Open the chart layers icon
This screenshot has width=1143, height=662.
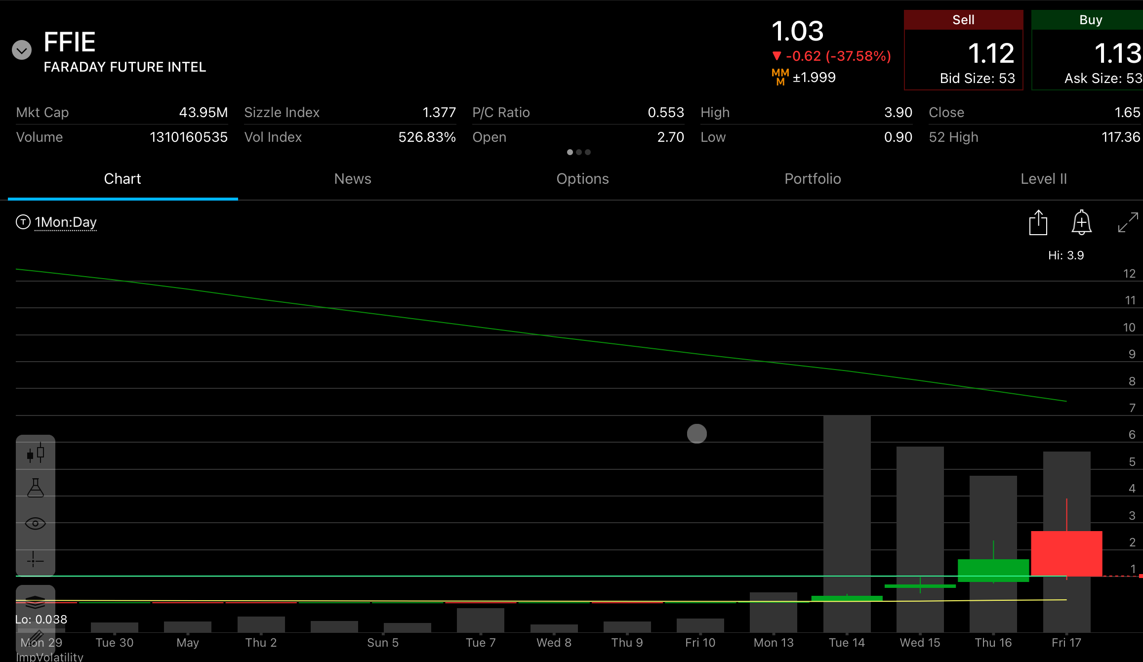pos(36,602)
